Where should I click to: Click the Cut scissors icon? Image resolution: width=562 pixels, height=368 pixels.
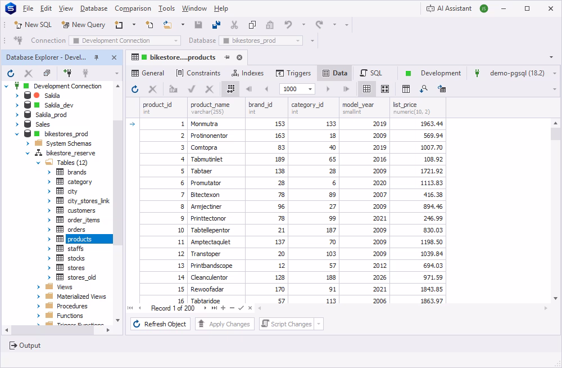[x=234, y=25]
